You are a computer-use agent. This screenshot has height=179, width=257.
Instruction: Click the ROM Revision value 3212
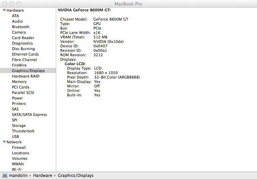pyautogui.click(x=98, y=55)
